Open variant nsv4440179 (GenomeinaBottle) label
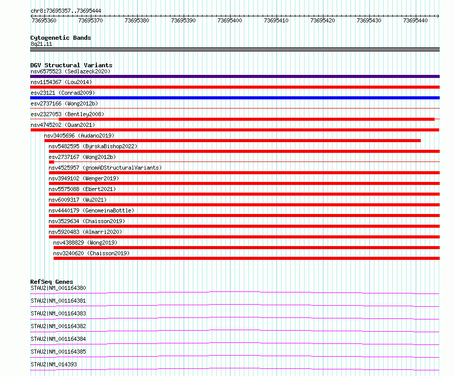Image resolution: width=454 pixels, height=376 pixels. pos(91,210)
